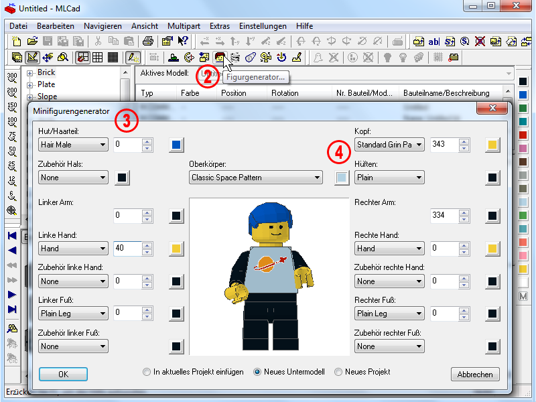Select 'In aktuelles Projekt einfügen' option
This screenshot has height=402, width=536.
(x=193, y=372)
